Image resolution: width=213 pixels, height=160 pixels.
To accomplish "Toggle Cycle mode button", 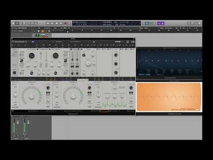I will pos(69,23).
